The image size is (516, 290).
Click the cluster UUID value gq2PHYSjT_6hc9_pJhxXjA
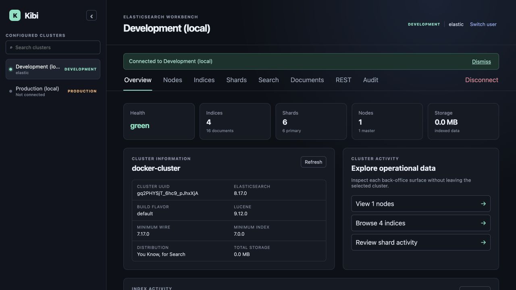click(168, 193)
